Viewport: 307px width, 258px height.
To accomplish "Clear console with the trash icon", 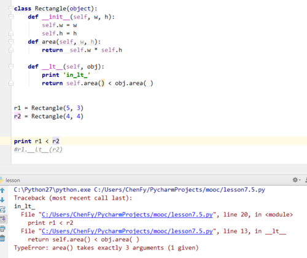I will point(2,238).
